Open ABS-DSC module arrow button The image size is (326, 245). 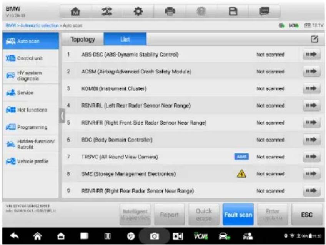(x=311, y=54)
